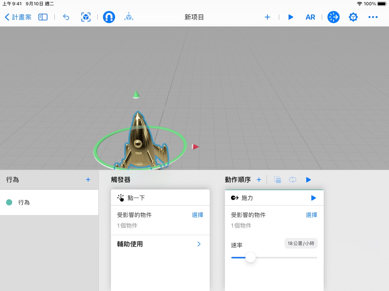Toggle the sidebar panel icon
This screenshot has width=389, height=291.
click(43, 17)
